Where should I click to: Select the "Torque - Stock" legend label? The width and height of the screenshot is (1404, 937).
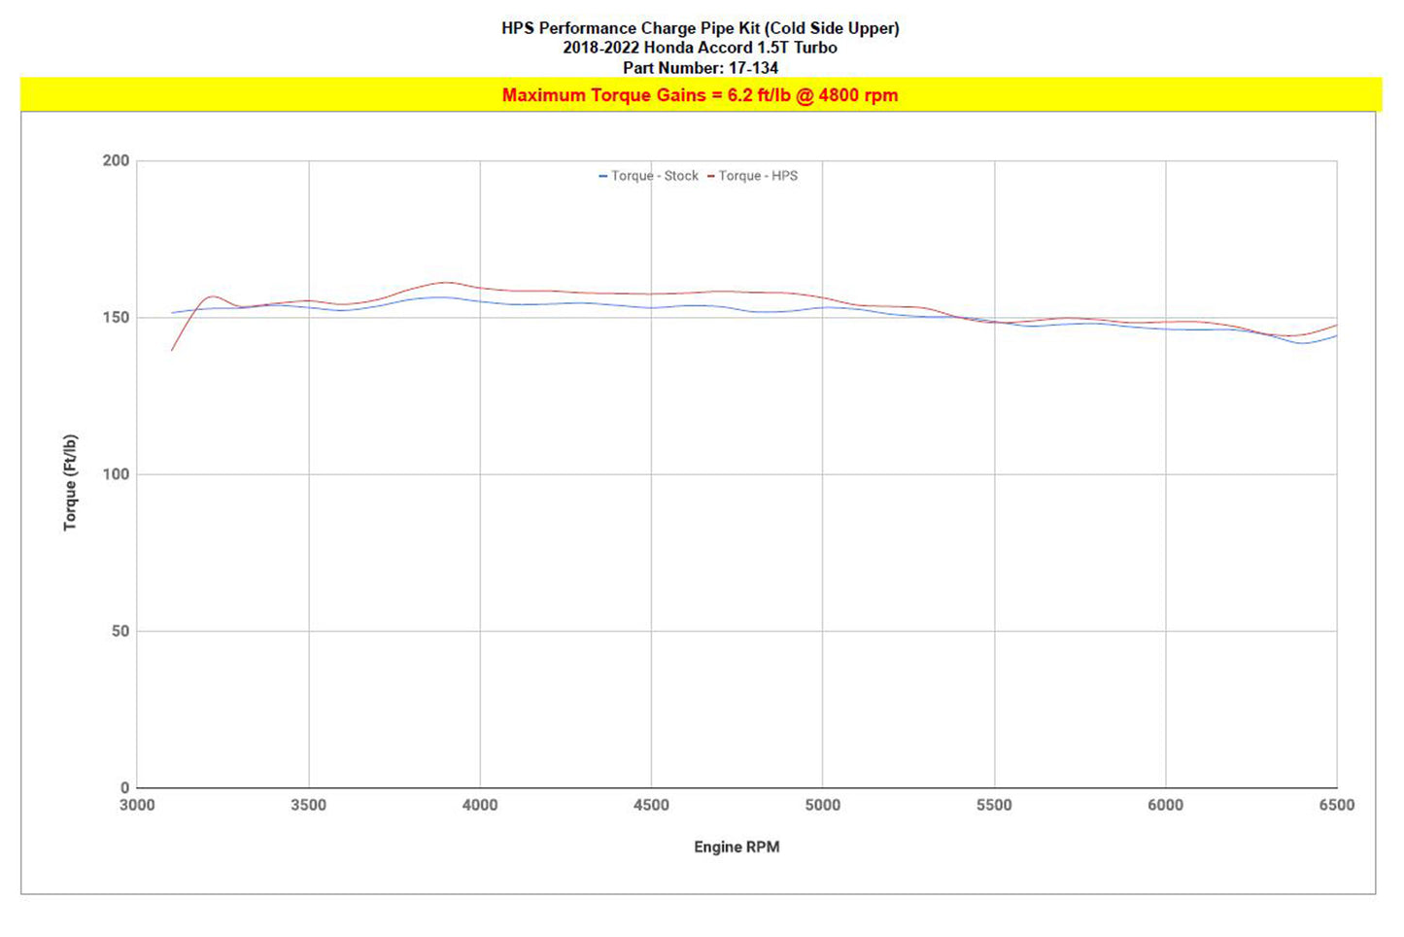(x=654, y=176)
